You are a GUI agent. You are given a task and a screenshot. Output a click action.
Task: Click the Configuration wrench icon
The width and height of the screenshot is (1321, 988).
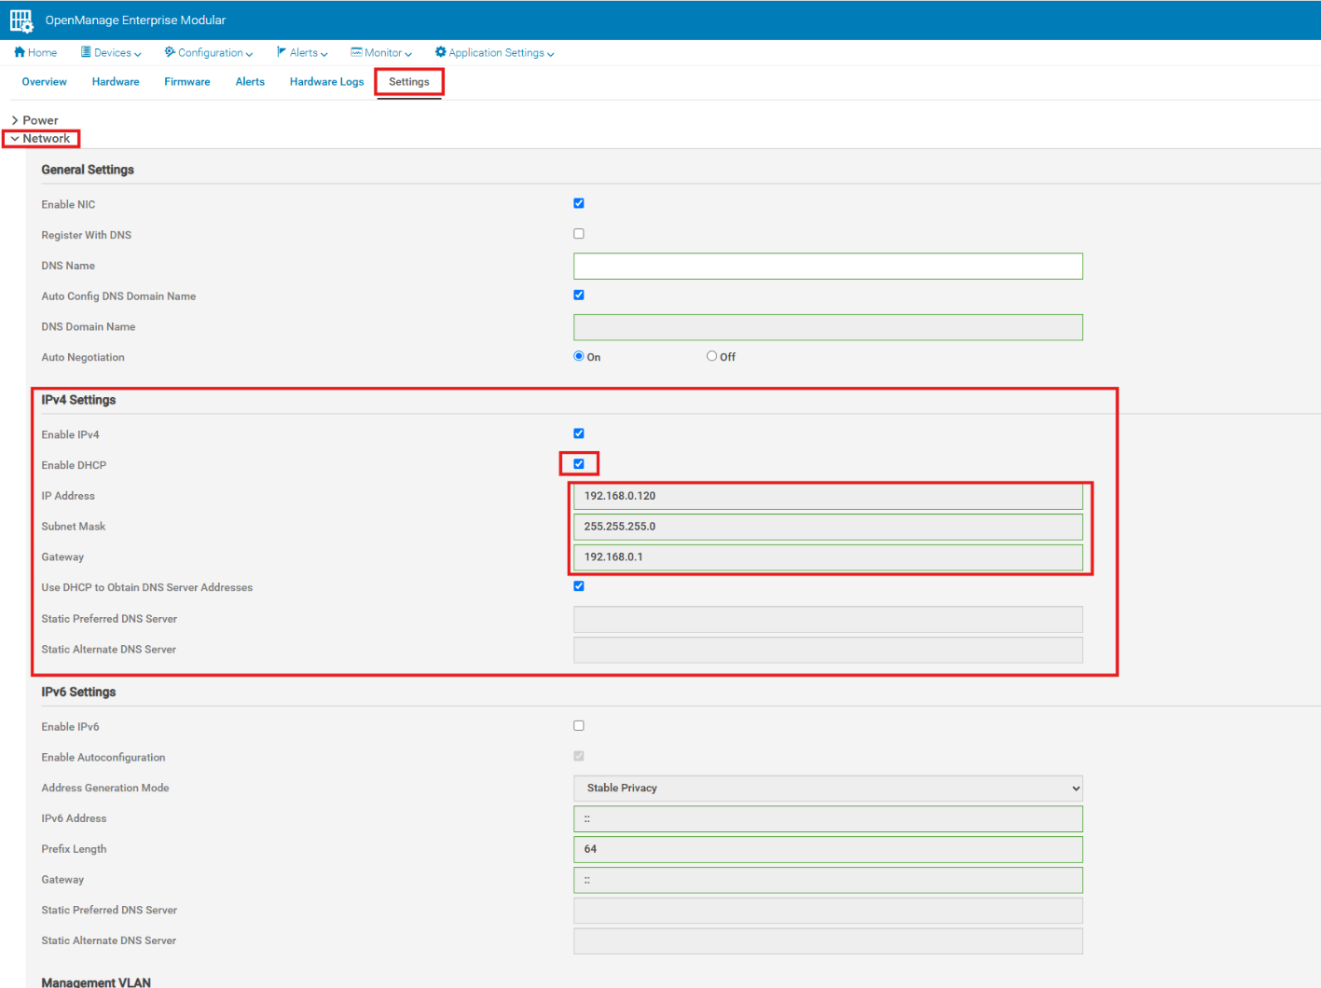170,52
